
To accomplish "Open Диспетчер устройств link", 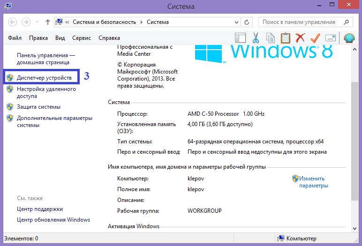I will tap(44, 78).
